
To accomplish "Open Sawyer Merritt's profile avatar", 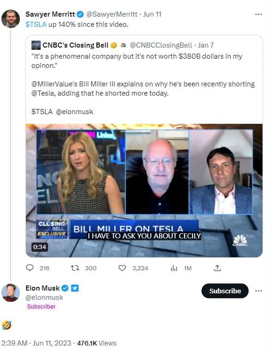I will tap(11, 19).
